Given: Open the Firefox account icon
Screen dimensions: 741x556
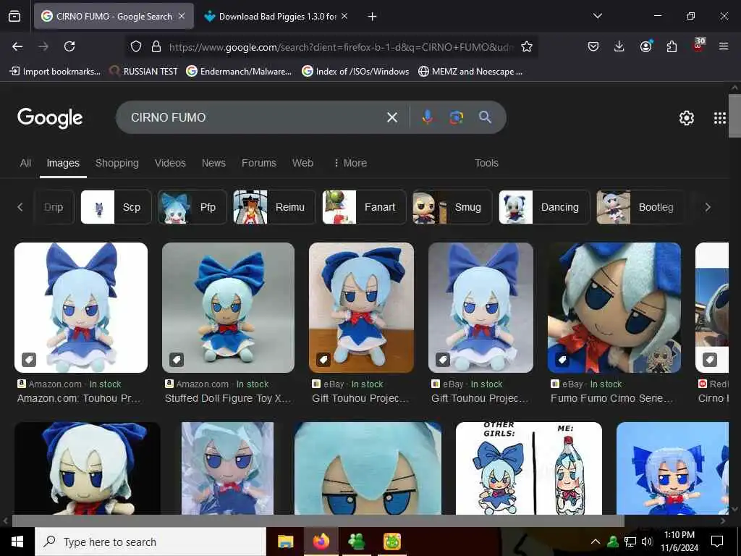Looking at the screenshot, I should pyautogui.click(x=646, y=46).
